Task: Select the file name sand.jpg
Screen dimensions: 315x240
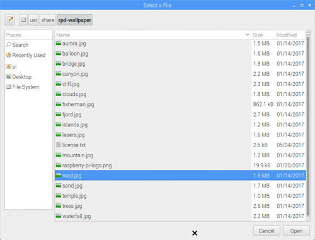Action: click(x=72, y=186)
